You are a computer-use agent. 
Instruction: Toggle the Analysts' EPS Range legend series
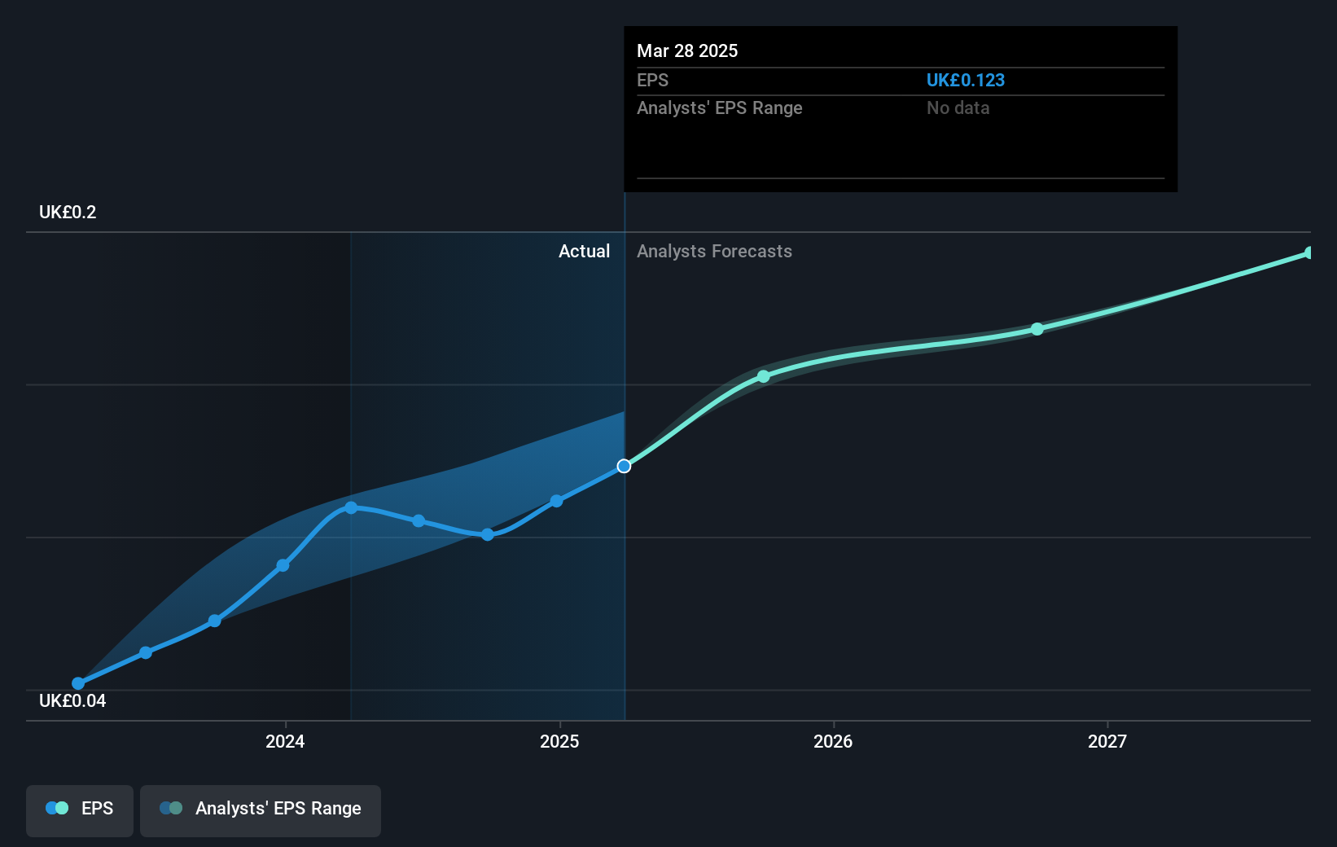[x=261, y=810]
